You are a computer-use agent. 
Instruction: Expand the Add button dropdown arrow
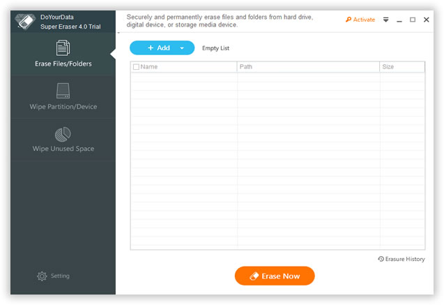(x=182, y=48)
